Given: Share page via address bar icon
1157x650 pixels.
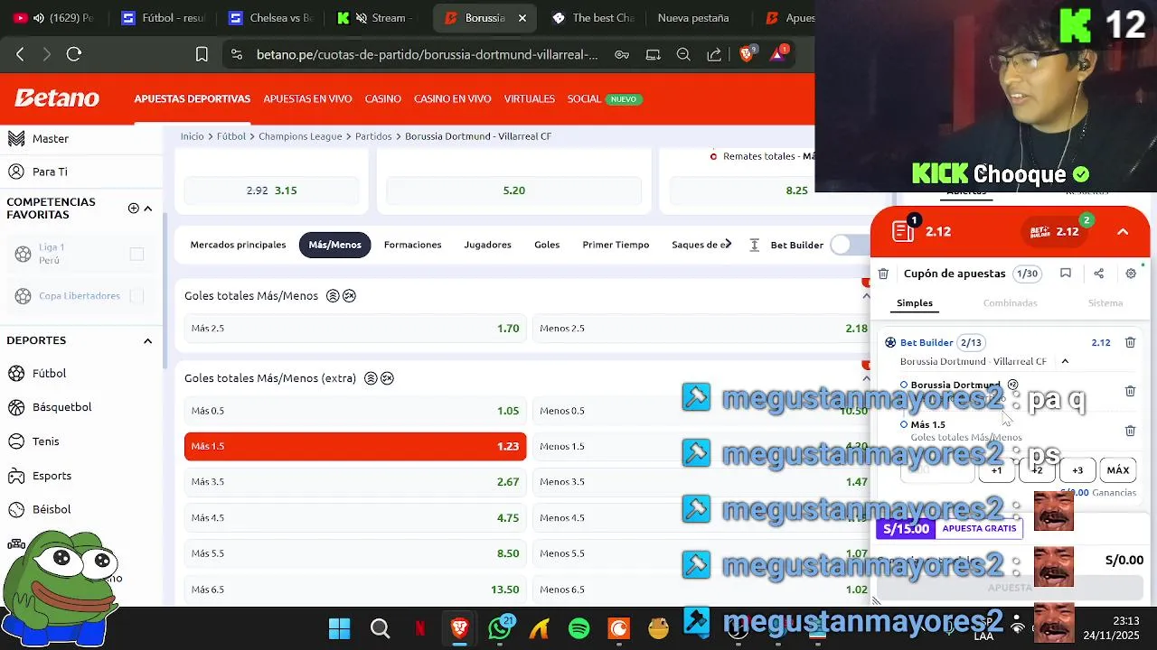Looking at the screenshot, I should (x=714, y=54).
